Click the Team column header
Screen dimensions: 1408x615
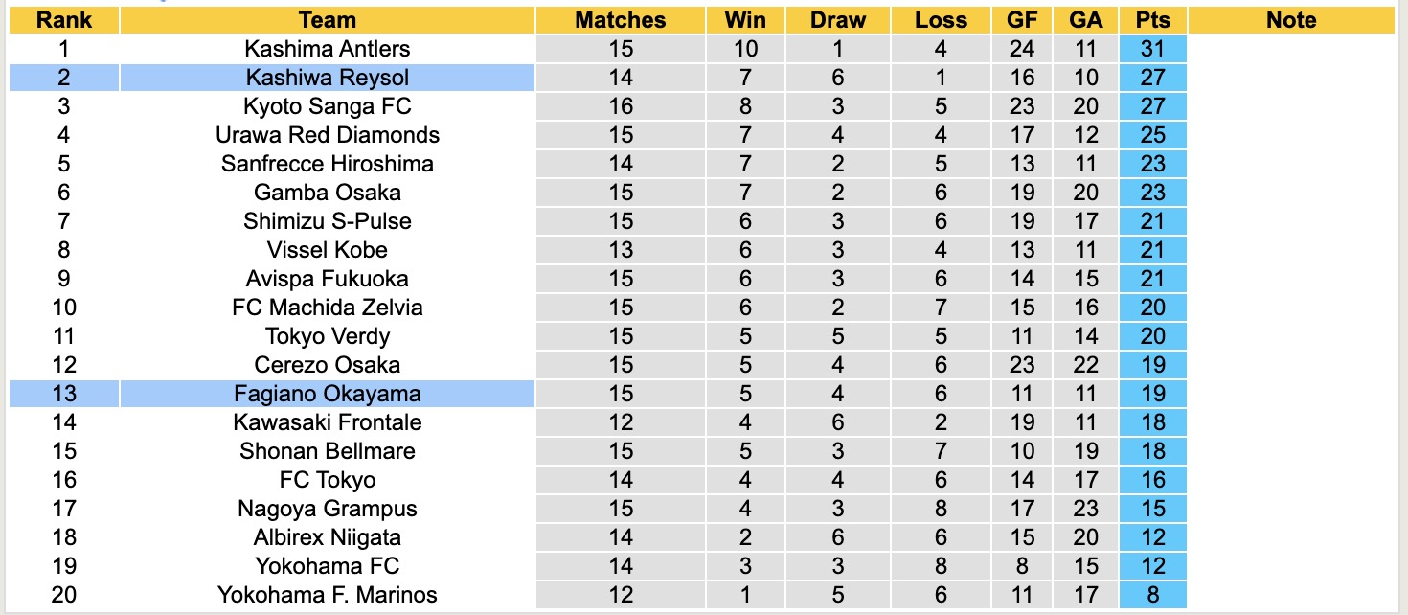(327, 20)
